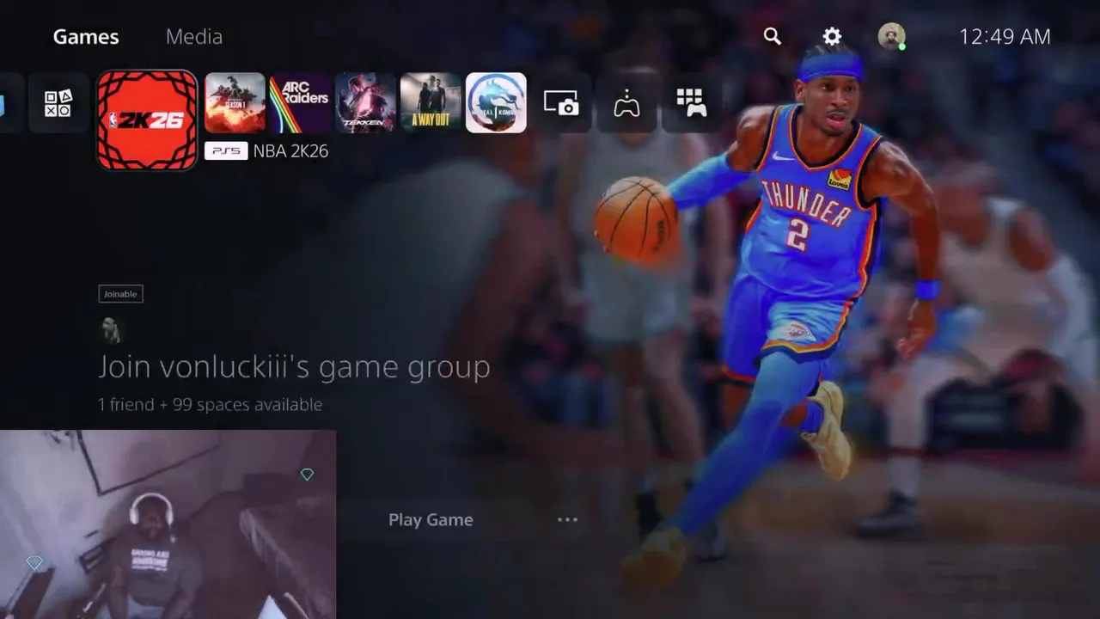1100x619 pixels.
Task: Select the Mortal Kombat game tile
Action: click(496, 103)
